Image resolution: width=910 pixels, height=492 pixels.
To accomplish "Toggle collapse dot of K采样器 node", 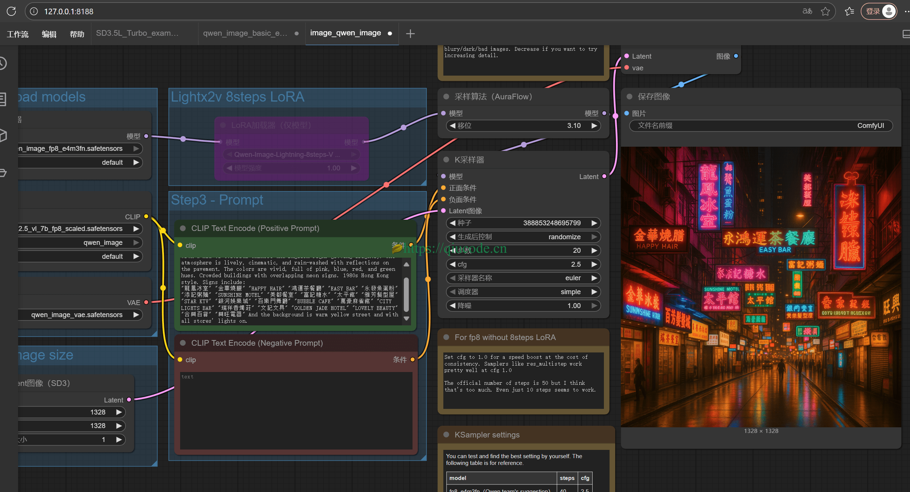I will (446, 160).
